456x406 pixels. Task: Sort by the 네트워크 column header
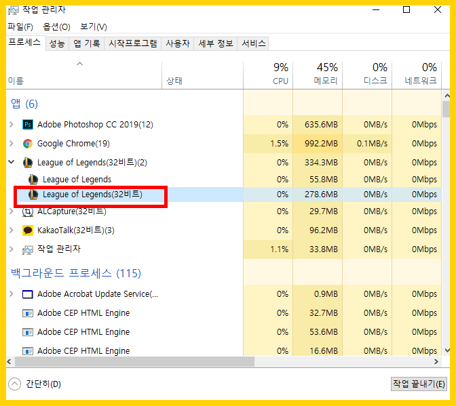click(417, 75)
